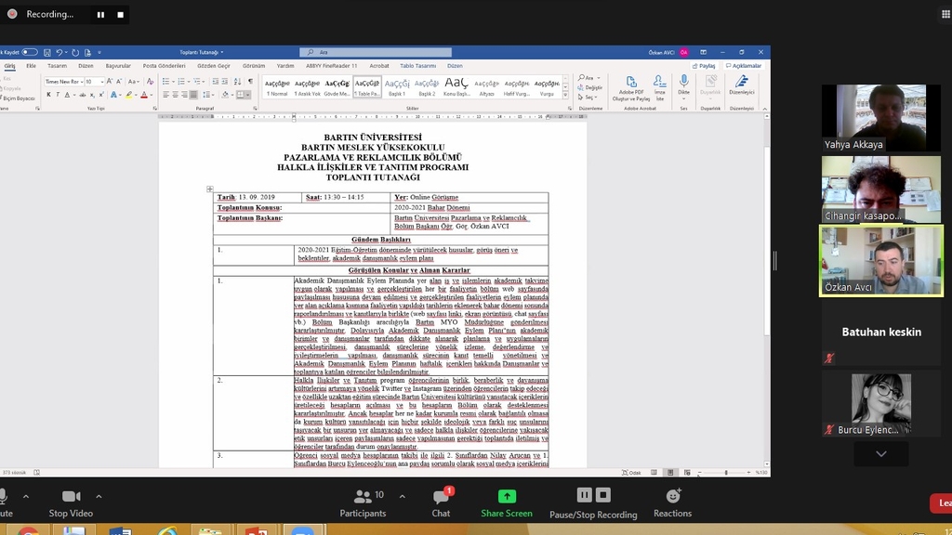
Task: Toggle the Otomatik Kaydet switch
Action: pos(31,53)
